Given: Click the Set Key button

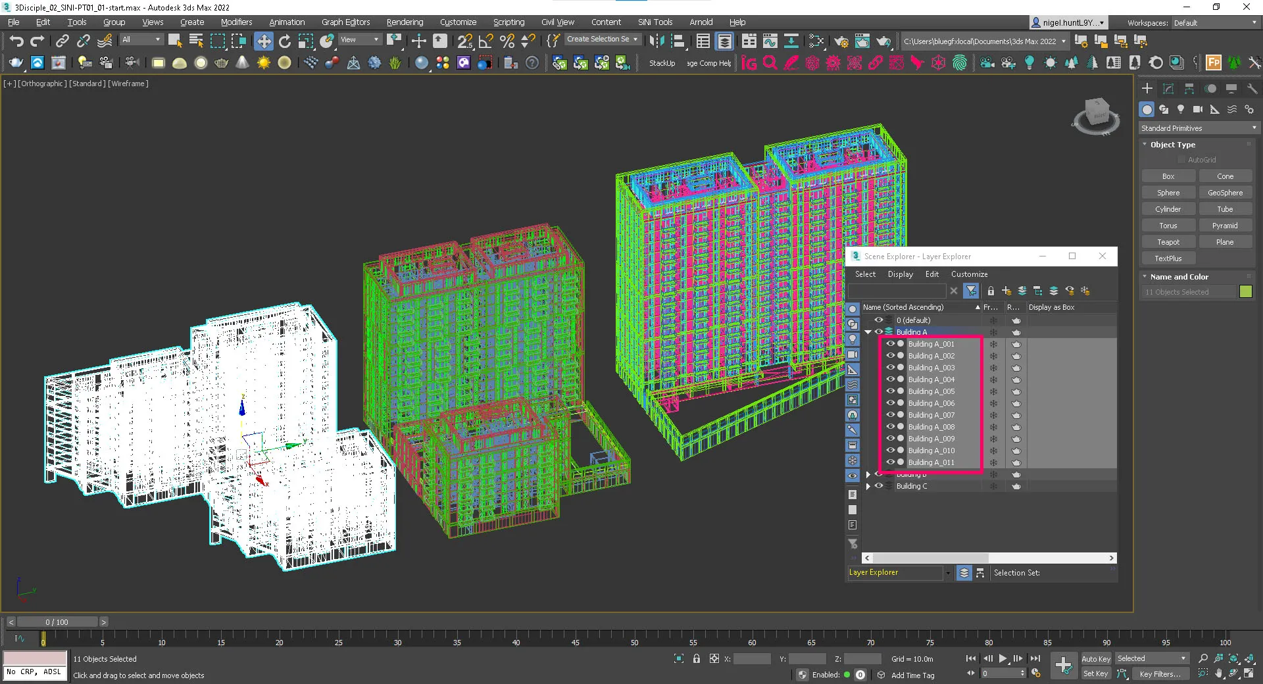Looking at the screenshot, I should (1096, 673).
